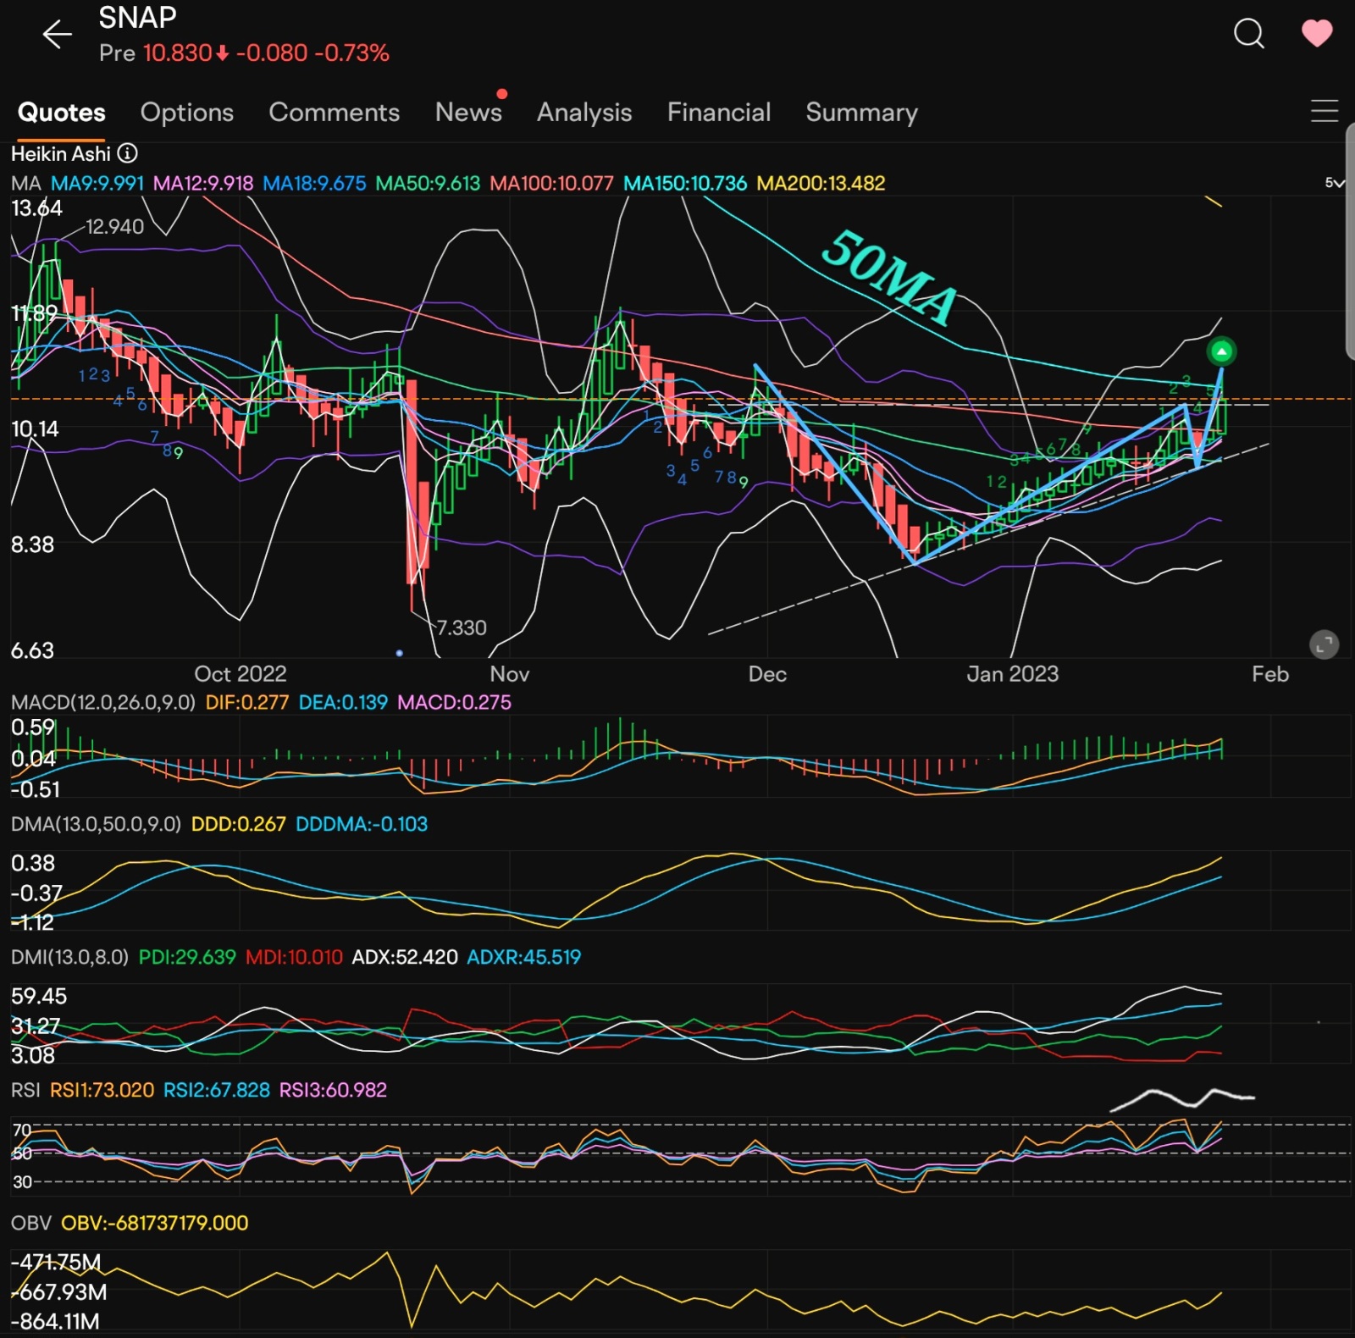Select the 12.940 high price label
Viewport: 1355px width, 1338px height.
(x=114, y=227)
